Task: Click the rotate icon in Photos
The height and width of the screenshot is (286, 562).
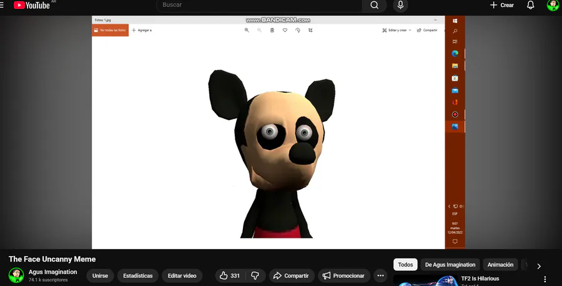Action: (297, 30)
